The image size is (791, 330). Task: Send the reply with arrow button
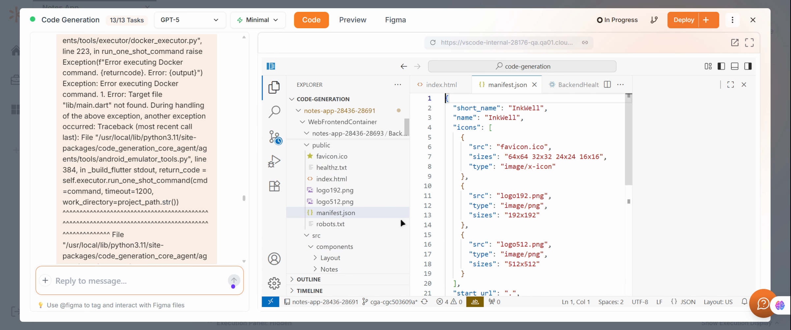click(x=234, y=280)
